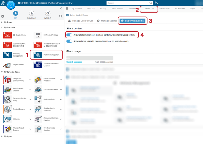203x152 pixels.
Task: Click the Share With External button
Action: pyautogui.click(x=132, y=21)
